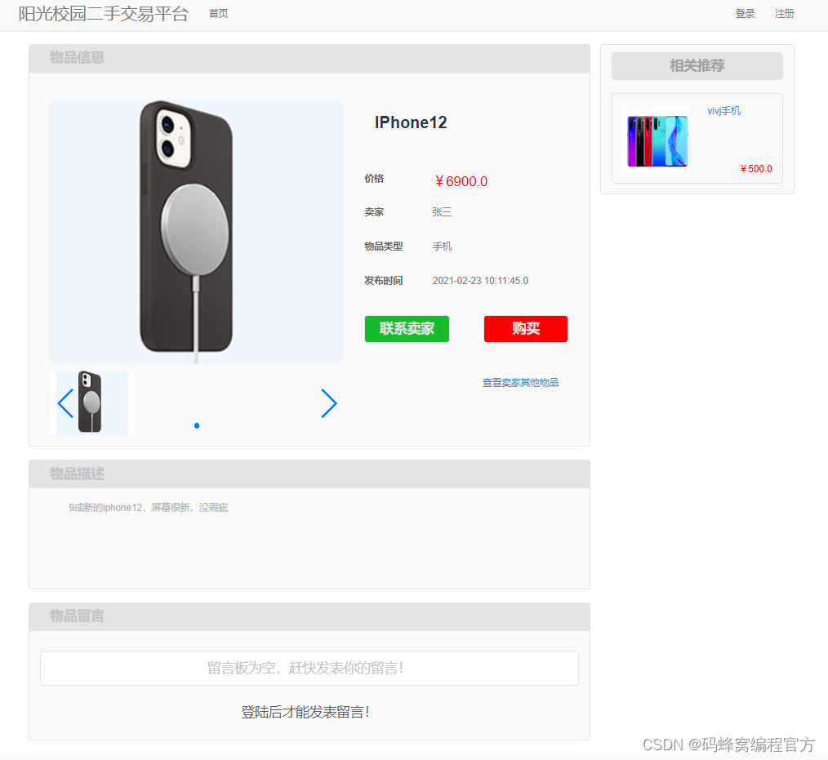Click the blue carousel pagination dot

point(197,425)
